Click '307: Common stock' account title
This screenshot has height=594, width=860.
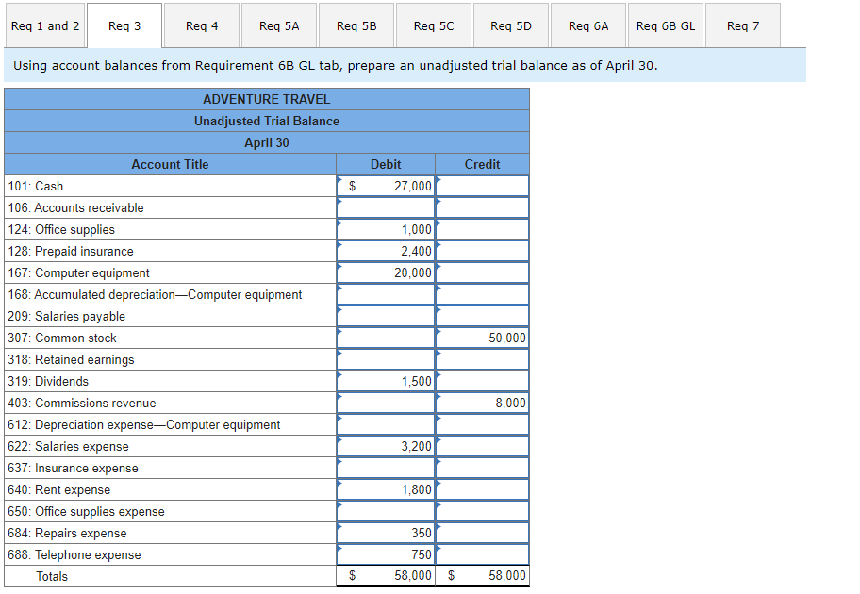62,338
